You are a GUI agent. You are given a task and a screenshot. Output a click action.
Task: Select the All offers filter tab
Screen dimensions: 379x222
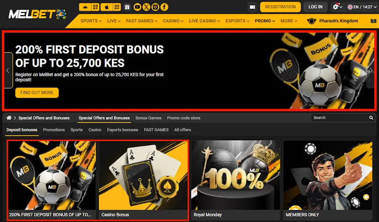coord(182,130)
